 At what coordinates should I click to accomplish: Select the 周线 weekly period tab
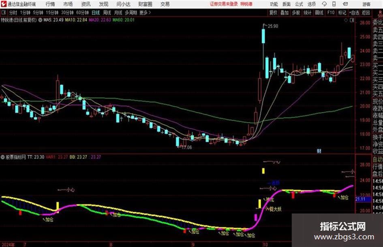pos(107,13)
